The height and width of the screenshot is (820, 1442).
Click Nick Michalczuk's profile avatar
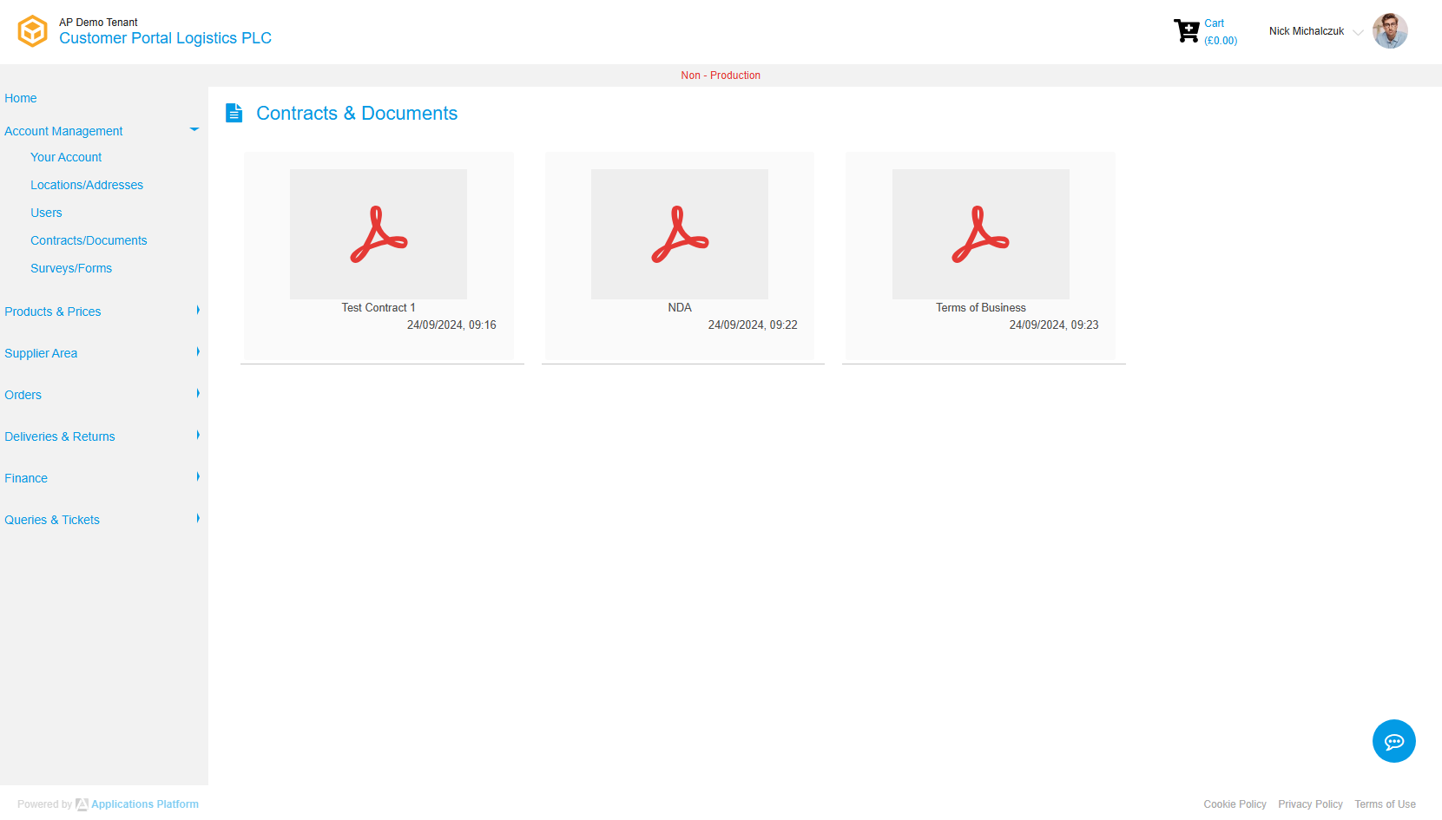[1390, 31]
